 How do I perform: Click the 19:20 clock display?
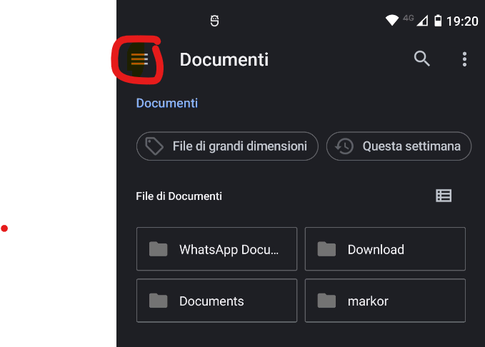coord(462,21)
